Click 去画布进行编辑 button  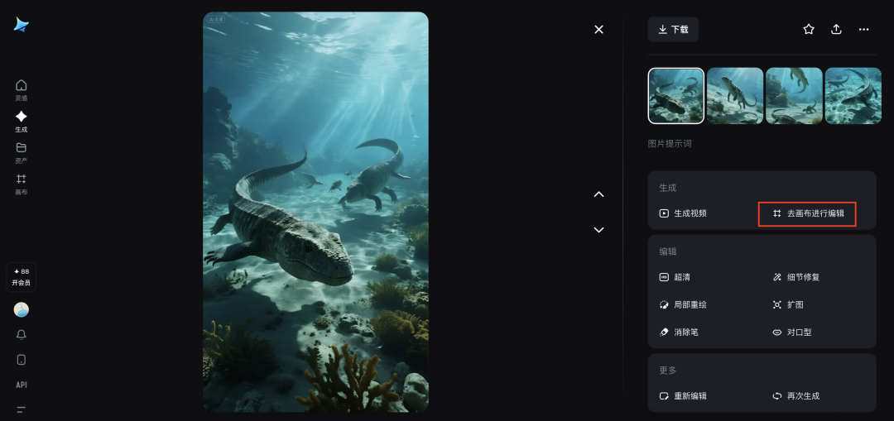(807, 213)
